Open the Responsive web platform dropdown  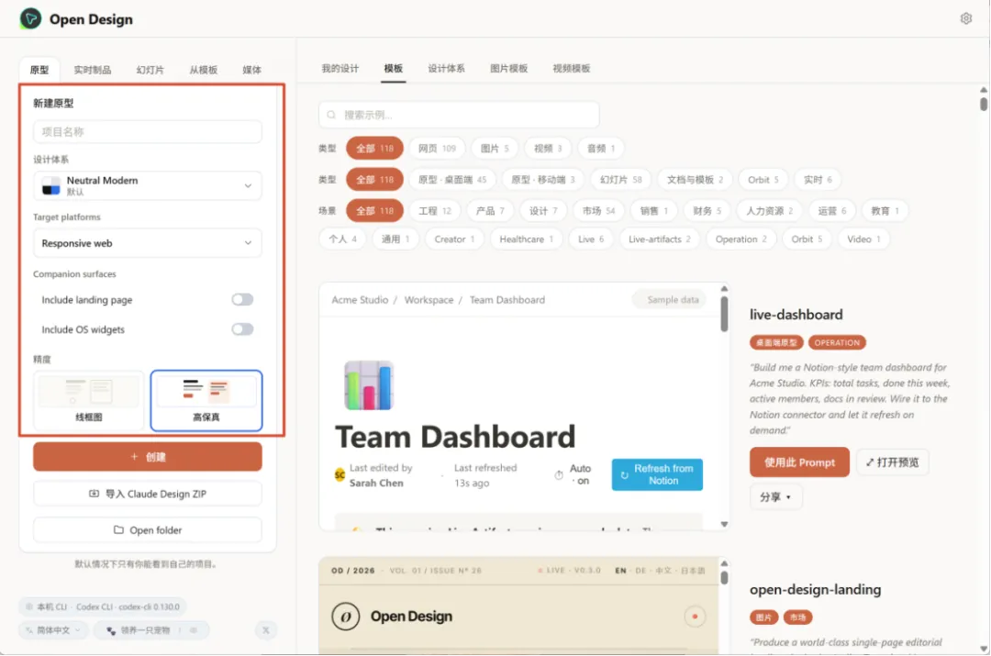coord(147,243)
